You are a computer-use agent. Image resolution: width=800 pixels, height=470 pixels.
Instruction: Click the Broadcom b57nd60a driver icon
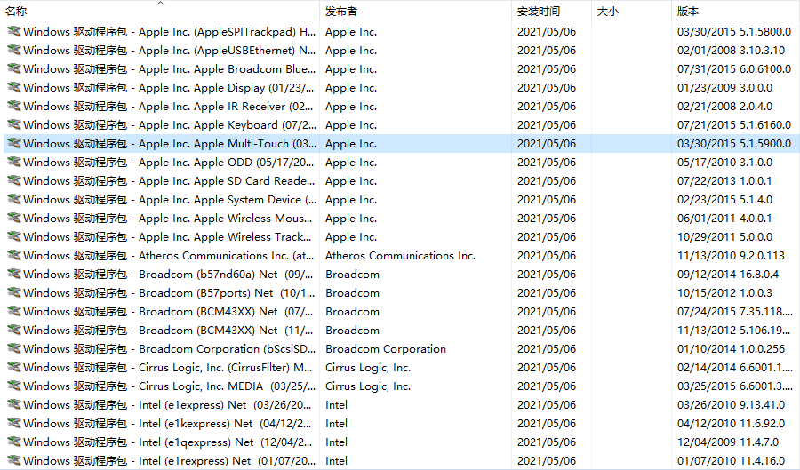click(x=14, y=274)
